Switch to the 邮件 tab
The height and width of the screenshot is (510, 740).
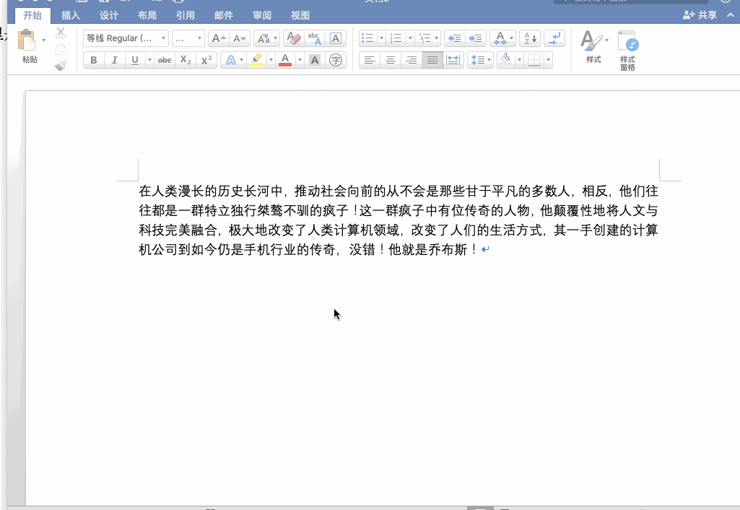point(224,16)
